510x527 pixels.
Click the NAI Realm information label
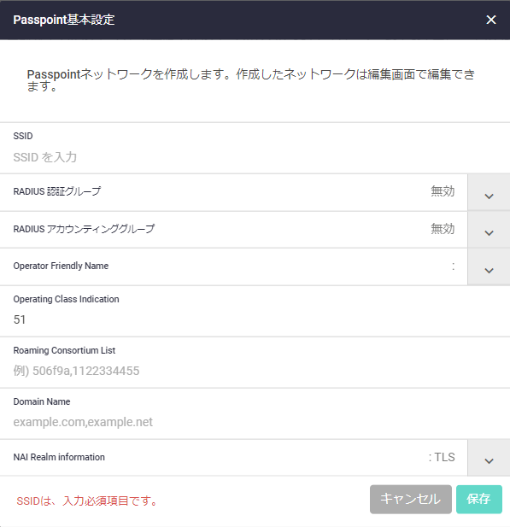click(x=59, y=457)
